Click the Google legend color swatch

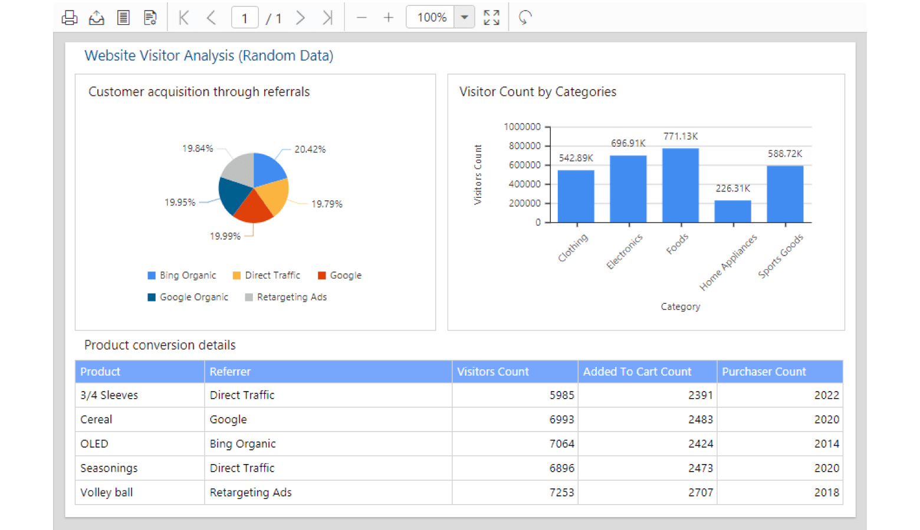322,276
